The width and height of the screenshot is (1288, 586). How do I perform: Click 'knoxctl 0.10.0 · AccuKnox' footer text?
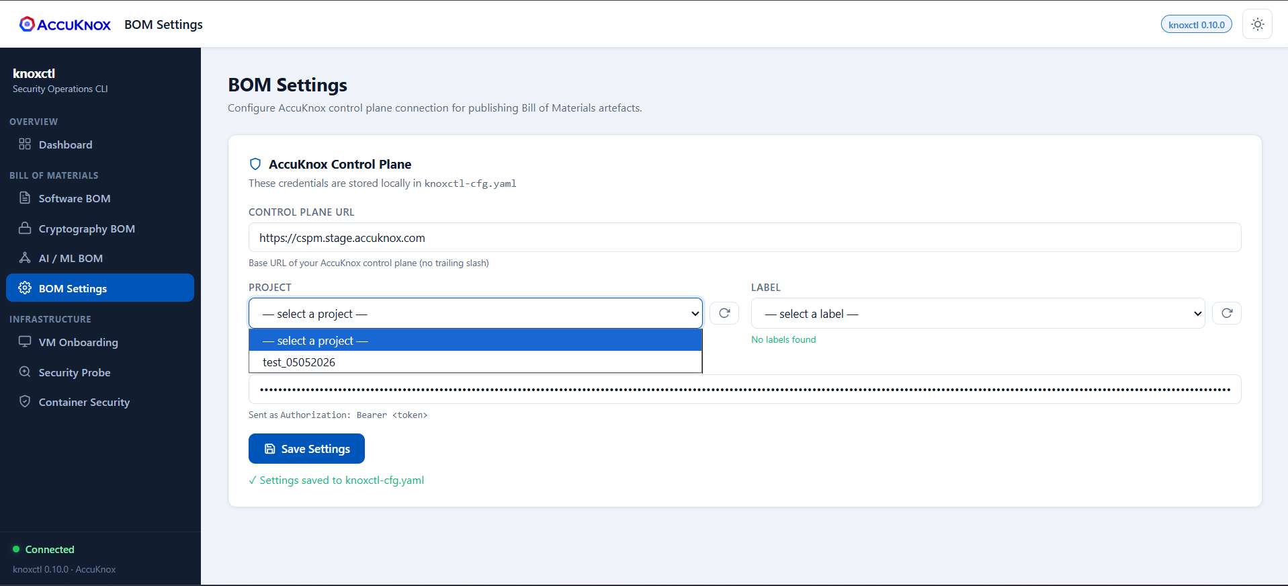pos(65,569)
